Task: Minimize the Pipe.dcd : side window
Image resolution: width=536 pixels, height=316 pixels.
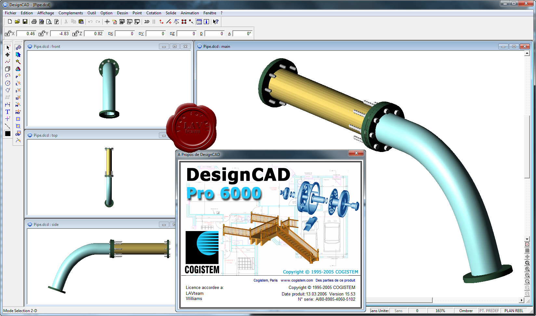Action: click(x=164, y=225)
